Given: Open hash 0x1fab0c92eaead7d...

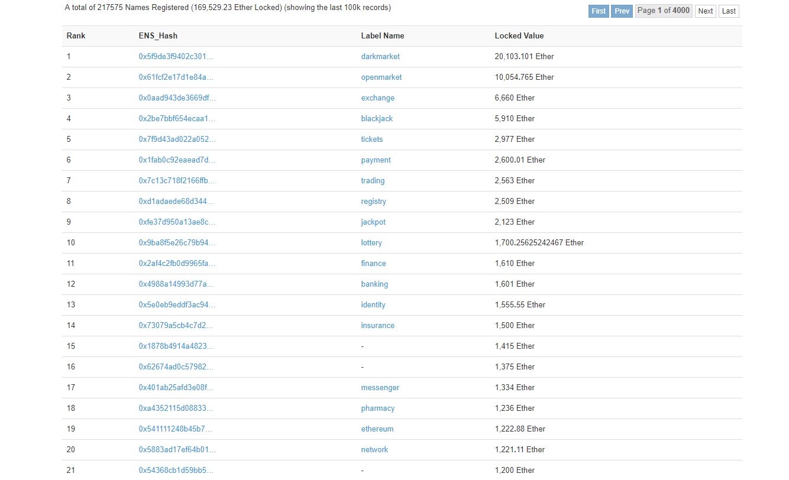Looking at the screenshot, I should click(x=177, y=160).
